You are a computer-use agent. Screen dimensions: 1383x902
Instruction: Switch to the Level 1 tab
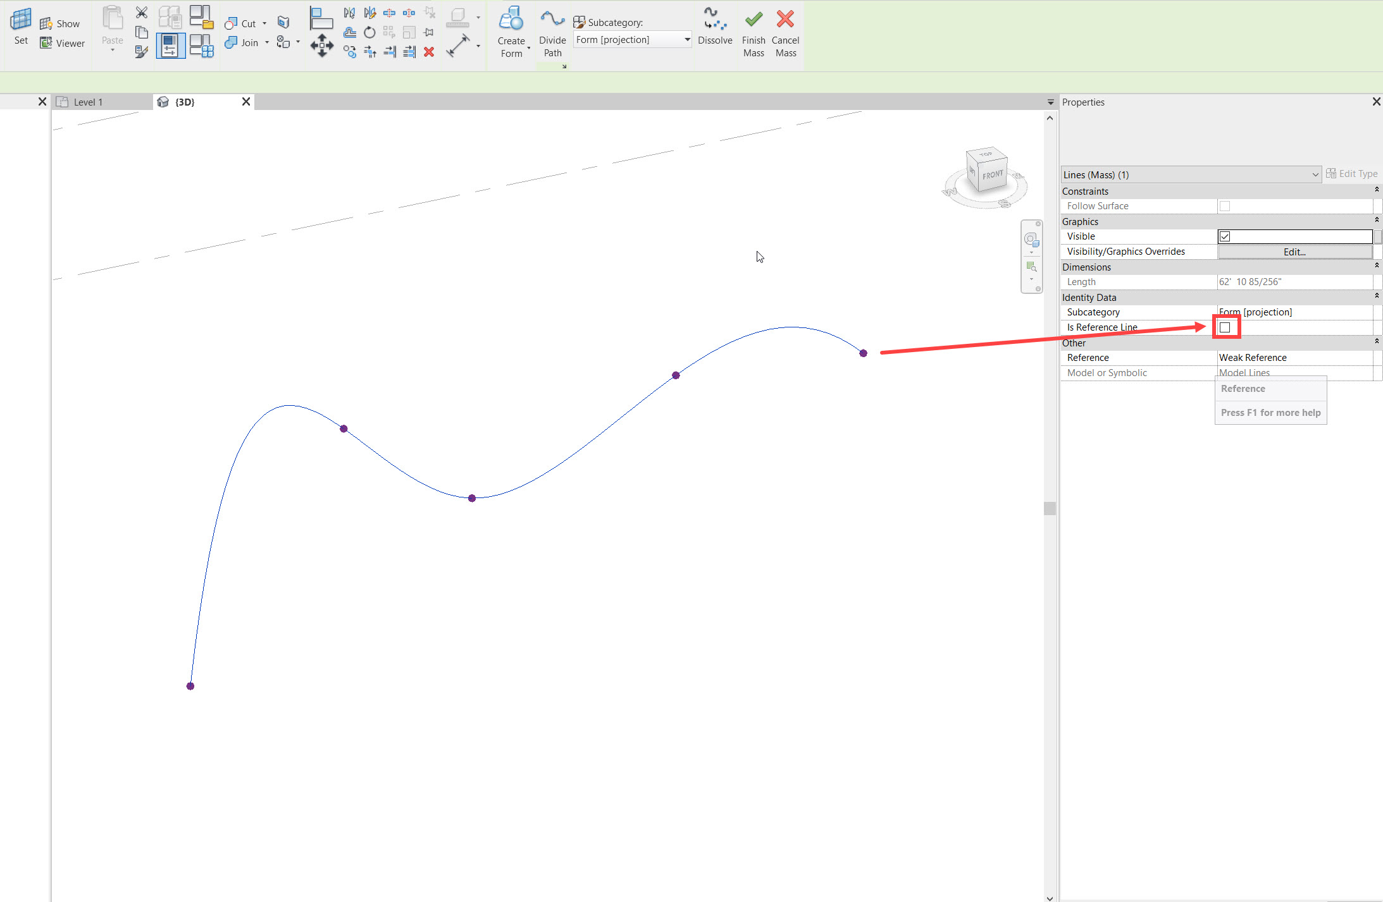pyautogui.click(x=88, y=101)
